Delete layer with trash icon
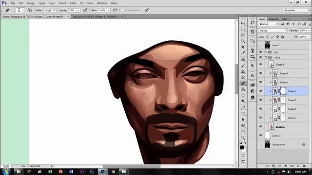312x175 pixels. coord(304,166)
